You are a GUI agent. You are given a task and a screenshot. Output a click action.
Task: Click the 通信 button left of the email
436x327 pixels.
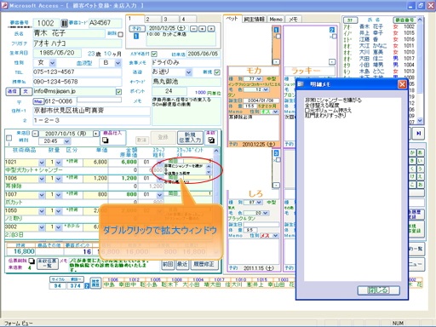pyautogui.click(x=12, y=91)
